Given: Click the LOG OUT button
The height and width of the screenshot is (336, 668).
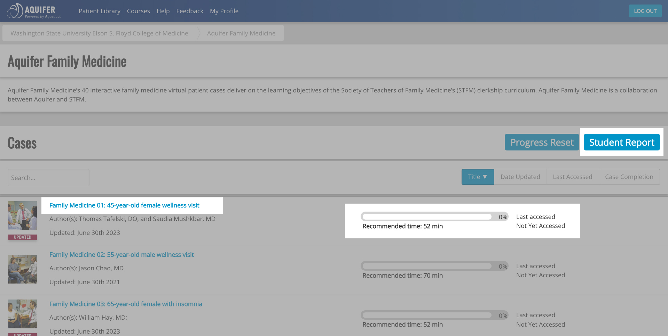Looking at the screenshot, I should tap(645, 11).
